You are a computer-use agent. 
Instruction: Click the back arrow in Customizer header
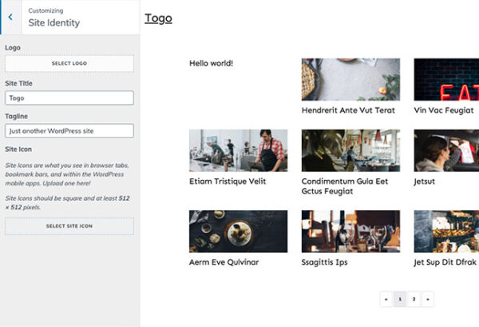(x=10, y=17)
